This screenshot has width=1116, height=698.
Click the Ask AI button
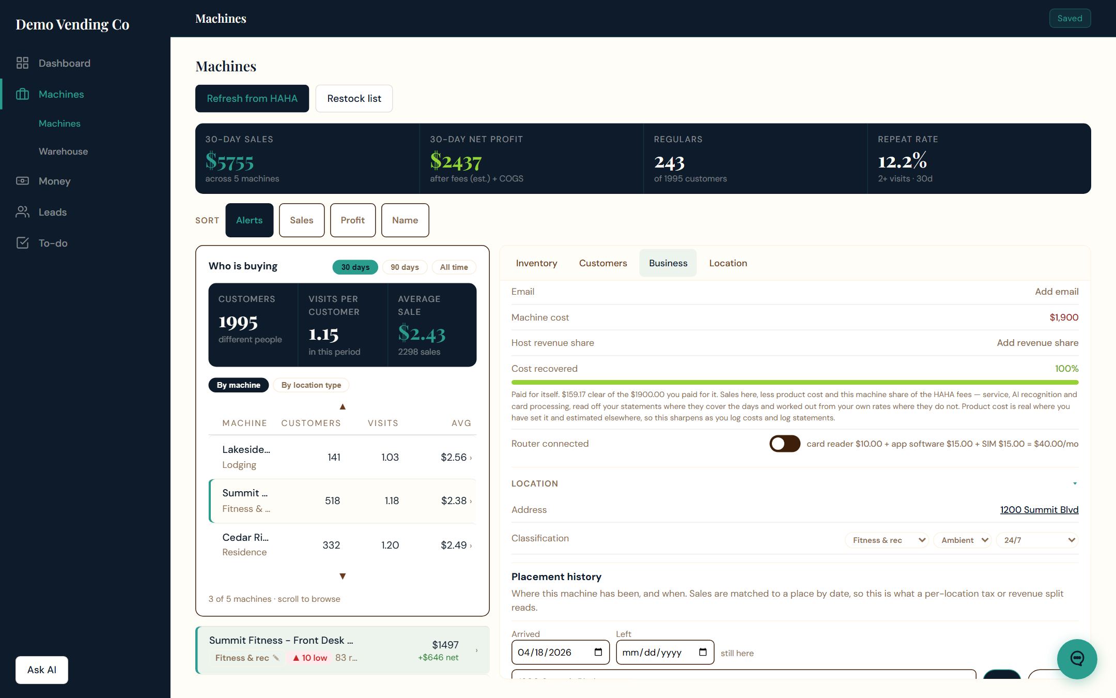tap(42, 670)
